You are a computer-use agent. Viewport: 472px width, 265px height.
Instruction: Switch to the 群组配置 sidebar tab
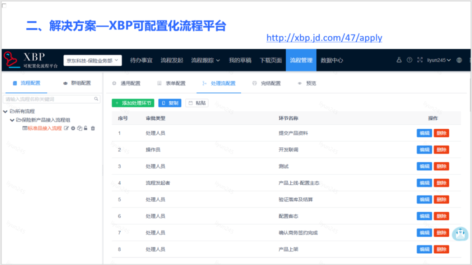click(77, 83)
